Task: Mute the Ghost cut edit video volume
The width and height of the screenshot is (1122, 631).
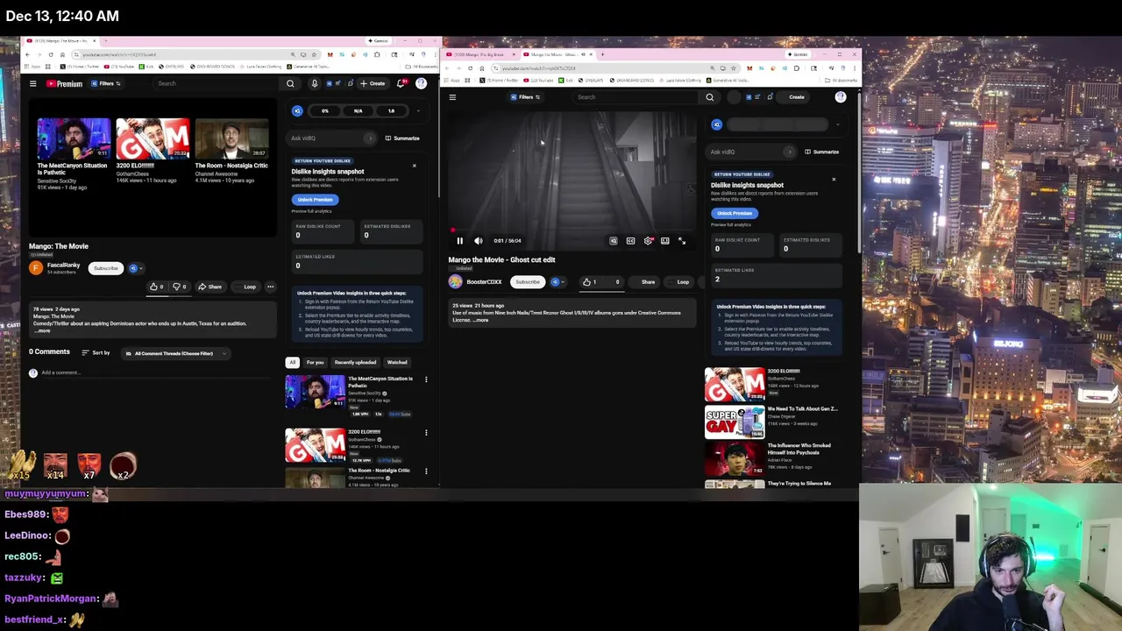Action: pyautogui.click(x=478, y=241)
